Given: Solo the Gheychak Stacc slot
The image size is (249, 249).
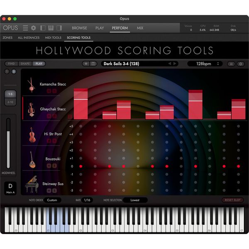Looking at the screenshot, I should (x=54, y=116).
